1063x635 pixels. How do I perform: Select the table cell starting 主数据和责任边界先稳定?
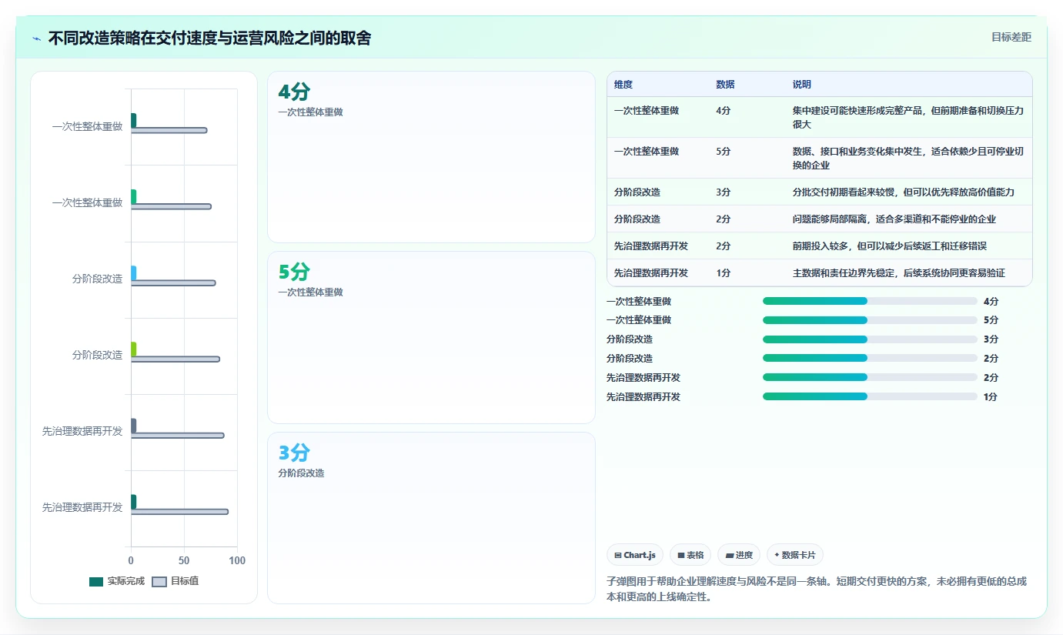click(x=909, y=272)
